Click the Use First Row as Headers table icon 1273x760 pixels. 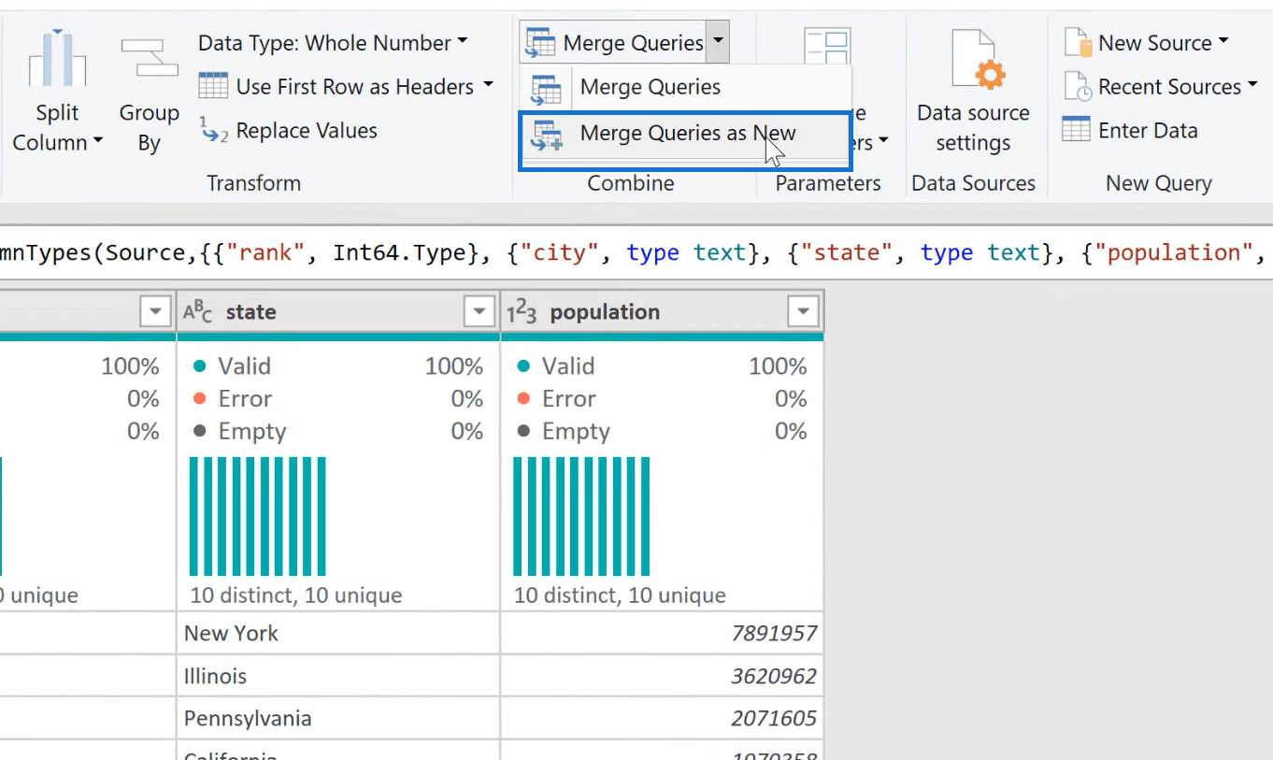coord(213,87)
